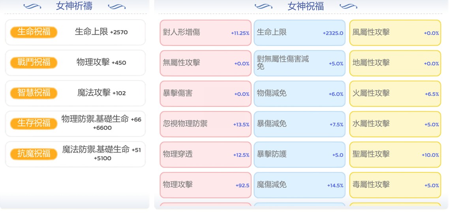The height and width of the screenshot is (213, 449).
Task: Click the 火屬性攻擊 +6.5% card
Action: point(395,94)
